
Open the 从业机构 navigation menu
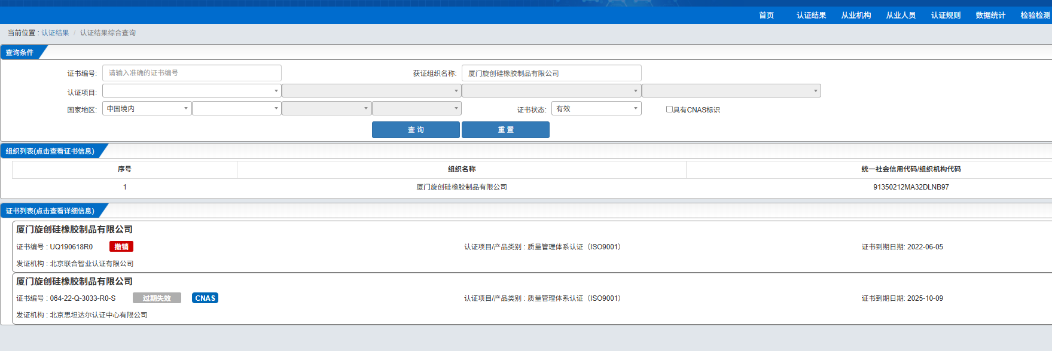tap(856, 16)
